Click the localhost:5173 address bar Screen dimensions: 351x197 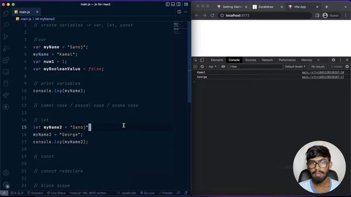click(264, 15)
